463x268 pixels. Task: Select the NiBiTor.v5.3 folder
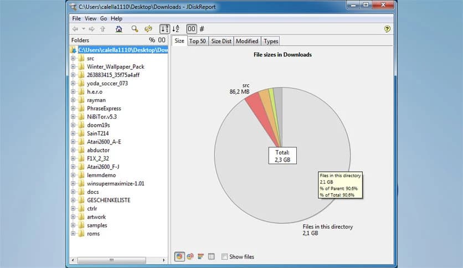tap(102, 117)
